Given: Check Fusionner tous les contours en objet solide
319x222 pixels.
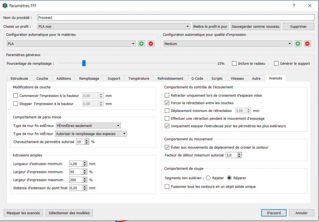Looking at the screenshot, I should (167, 187).
